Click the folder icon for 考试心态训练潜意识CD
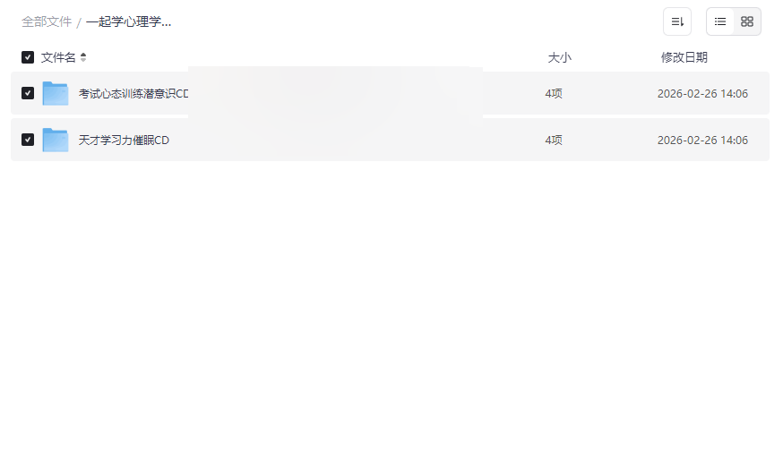This screenshot has width=783, height=460. coord(56,93)
